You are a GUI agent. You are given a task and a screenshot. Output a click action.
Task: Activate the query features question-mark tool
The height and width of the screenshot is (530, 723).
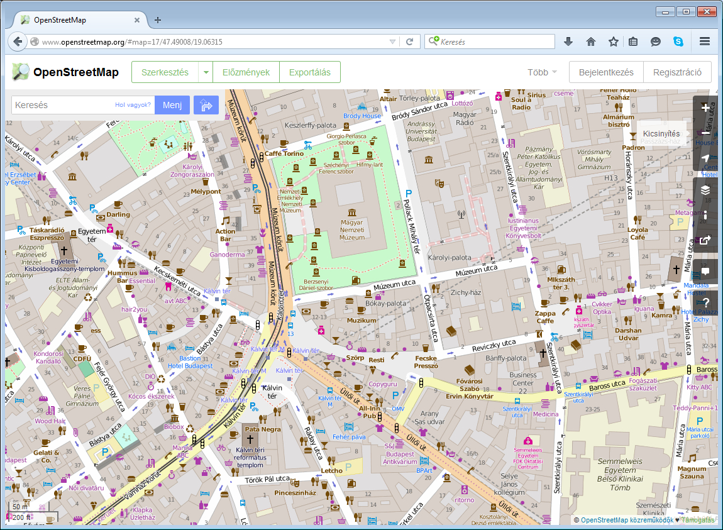[705, 302]
